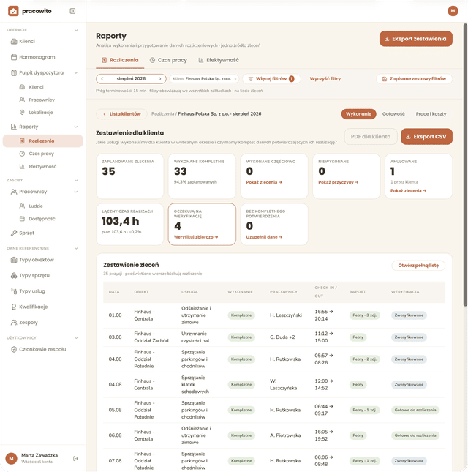
Task: Click Eksport zestawienia button
Action: (x=416, y=39)
